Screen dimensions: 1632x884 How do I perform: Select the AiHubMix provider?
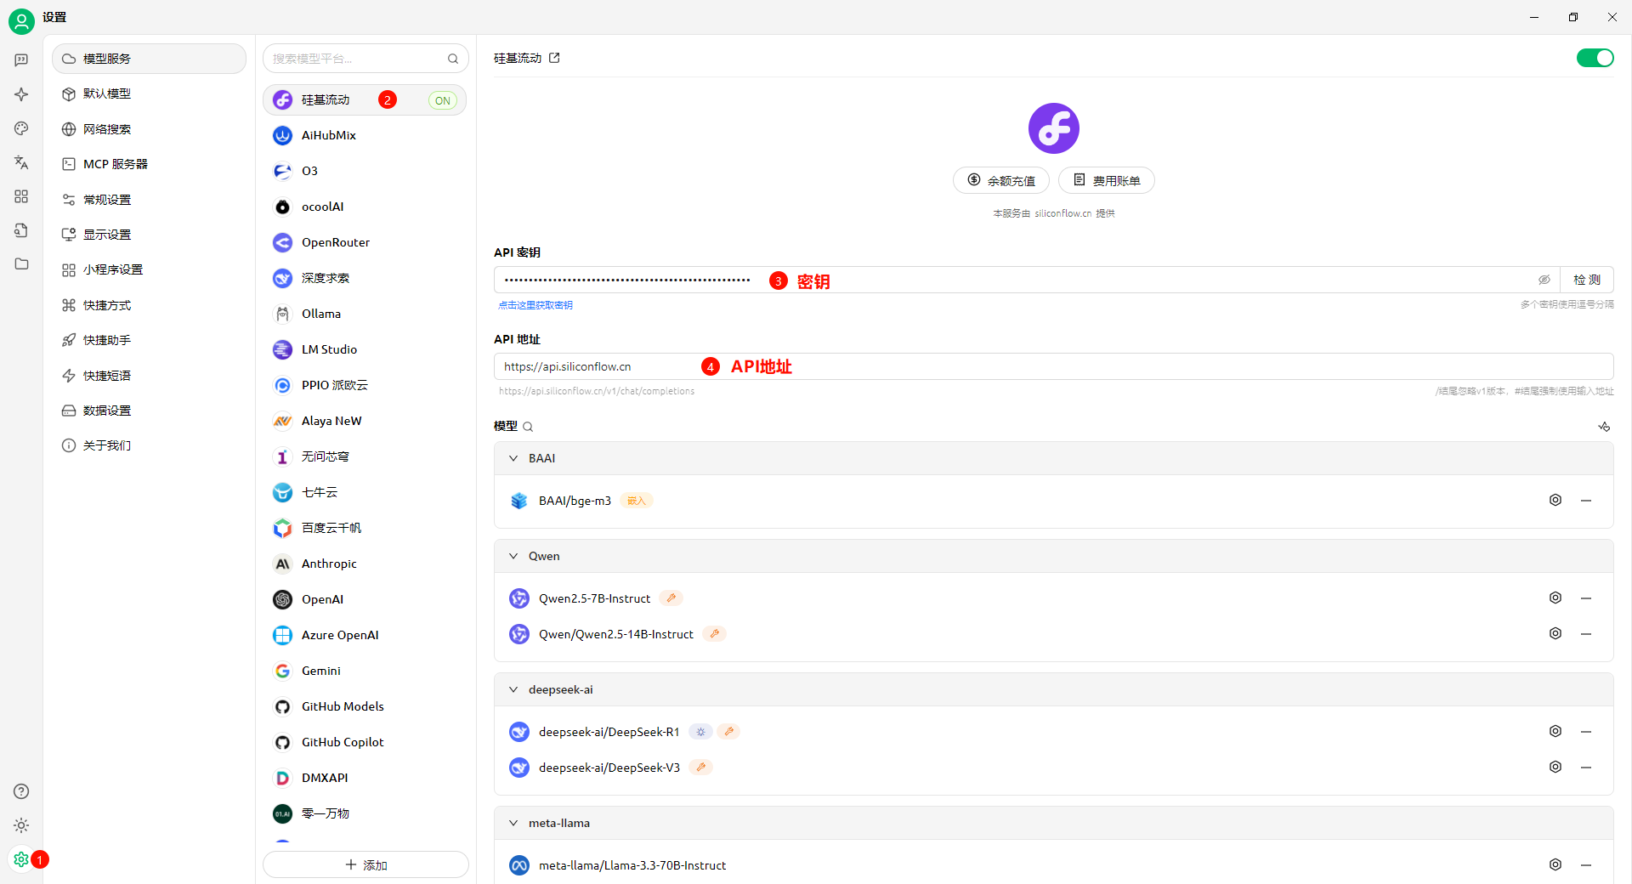(365, 135)
